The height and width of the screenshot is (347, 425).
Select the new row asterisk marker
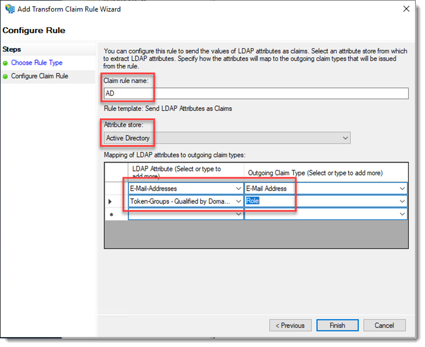pos(111,215)
